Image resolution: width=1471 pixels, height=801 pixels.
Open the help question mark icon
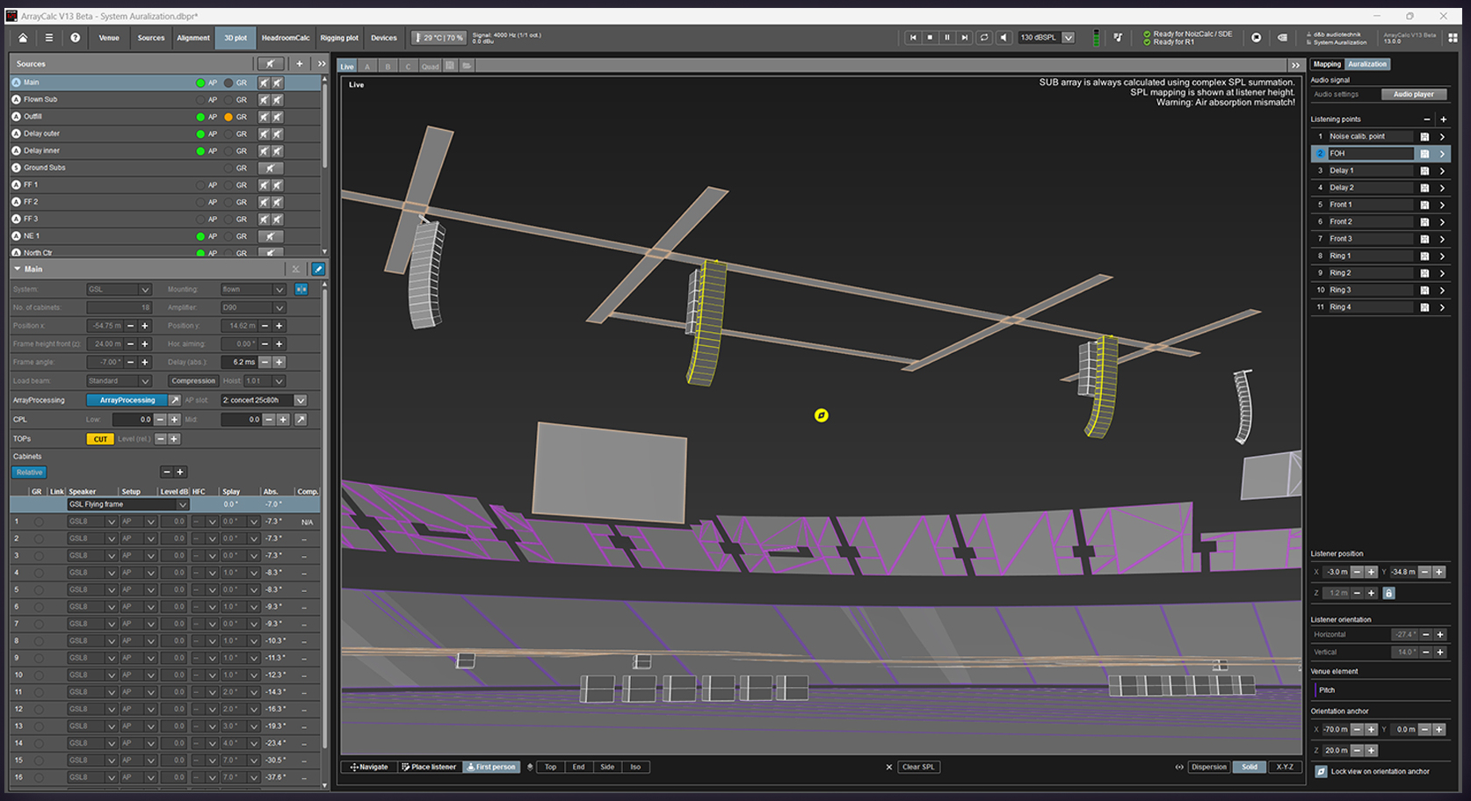coord(76,38)
